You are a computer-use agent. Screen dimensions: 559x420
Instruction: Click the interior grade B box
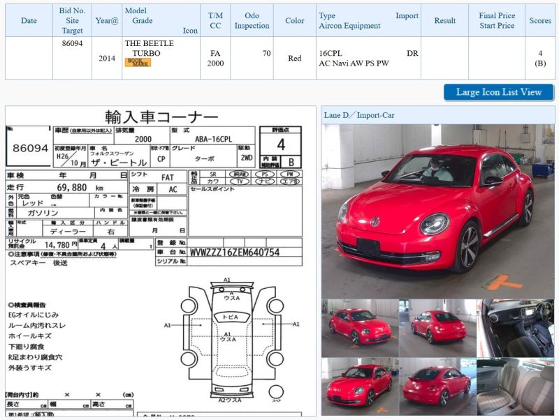tap(291, 163)
